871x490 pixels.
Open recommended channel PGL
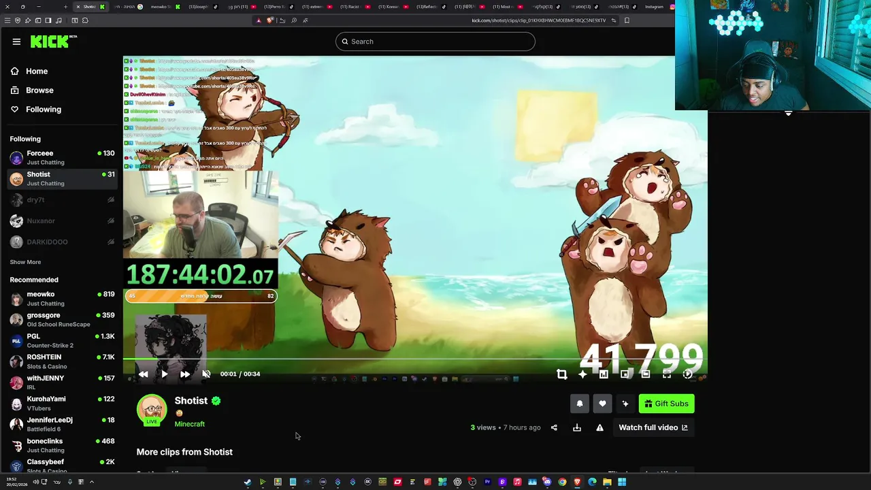(x=62, y=340)
